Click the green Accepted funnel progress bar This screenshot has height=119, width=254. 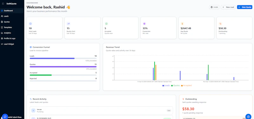point(41,75)
